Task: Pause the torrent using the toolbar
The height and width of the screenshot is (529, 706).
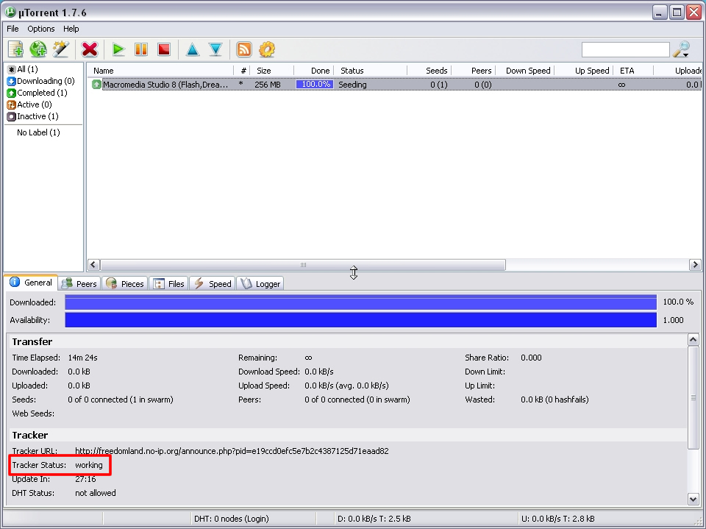Action: pos(141,49)
